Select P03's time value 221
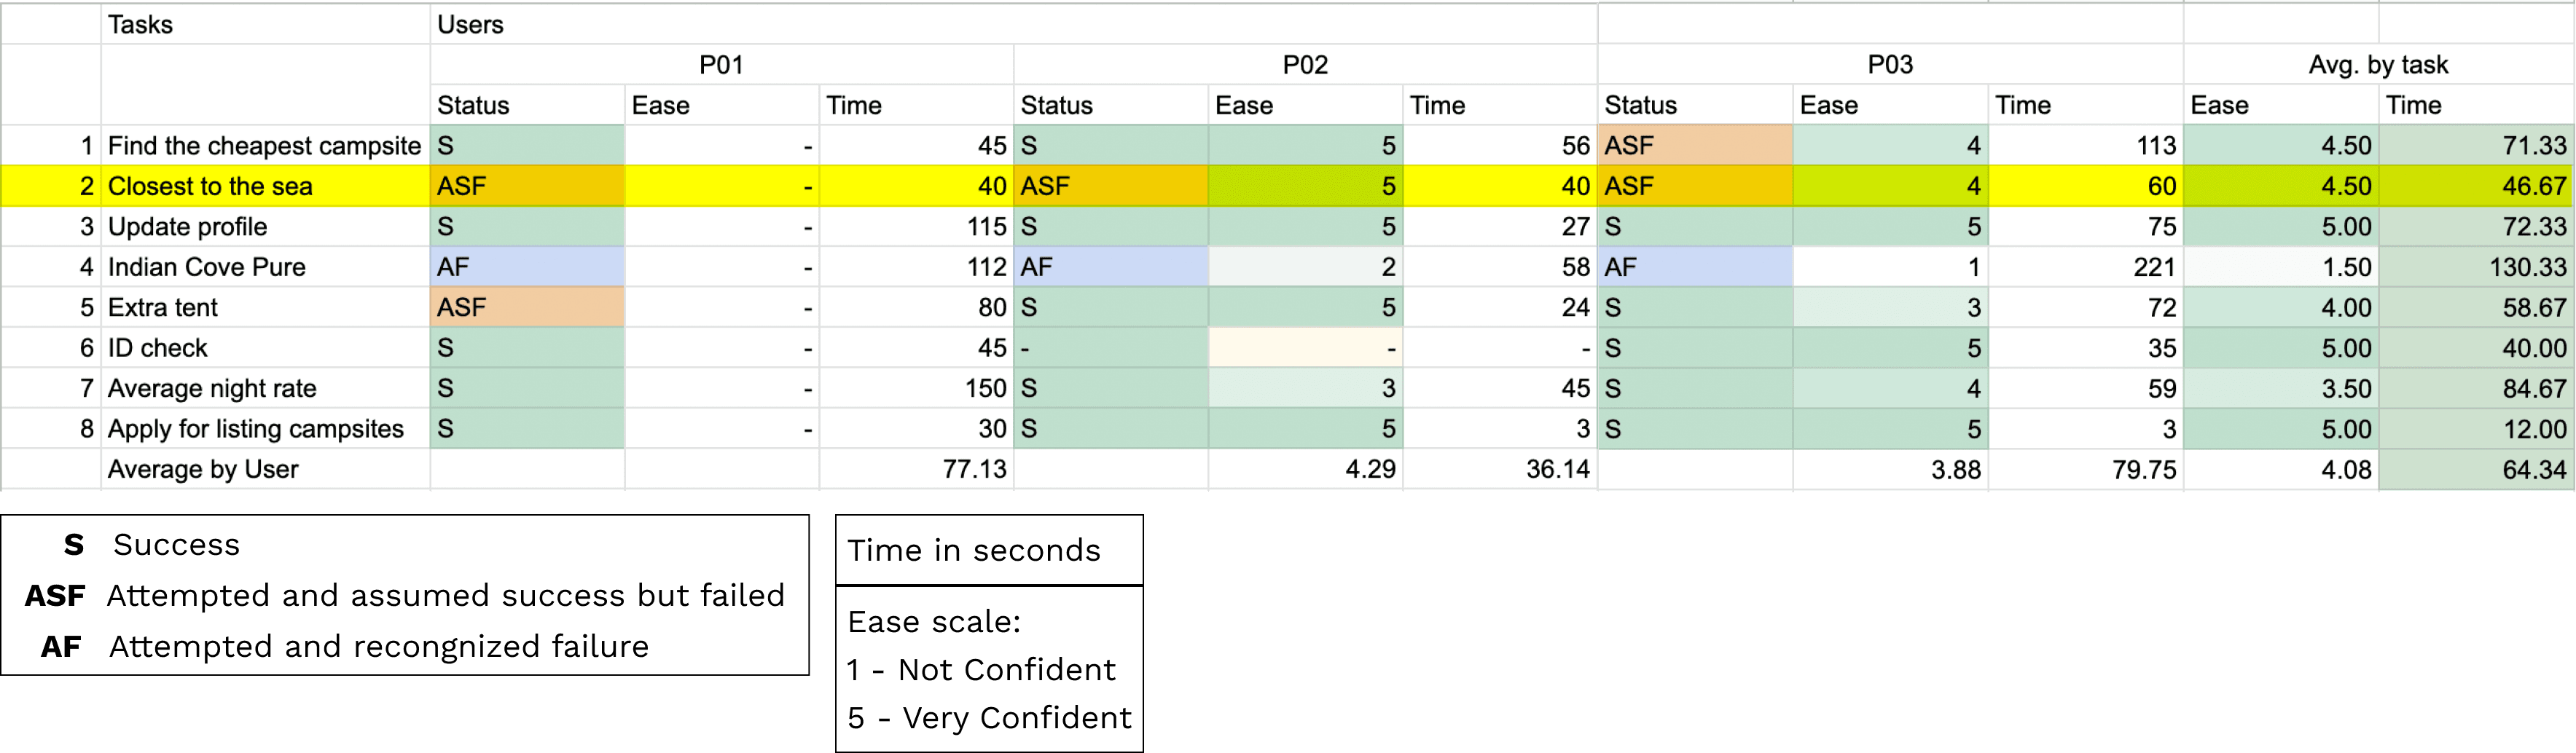This screenshot has width=2576, height=753. tap(2153, 267)
